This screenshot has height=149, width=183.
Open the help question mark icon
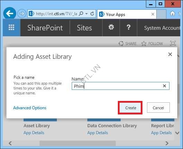(x=129, y=27)
